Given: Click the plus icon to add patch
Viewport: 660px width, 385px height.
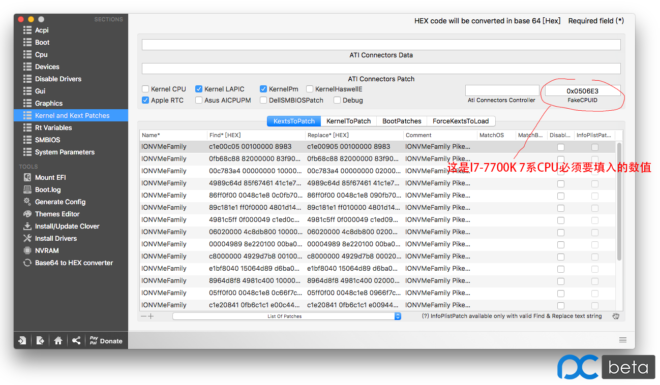Looking at the screenshot, I should pyautogui.click(x=151, y=316).
